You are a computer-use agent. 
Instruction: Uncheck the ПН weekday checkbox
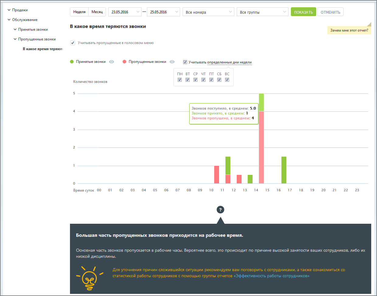click(x=180, y=80)
